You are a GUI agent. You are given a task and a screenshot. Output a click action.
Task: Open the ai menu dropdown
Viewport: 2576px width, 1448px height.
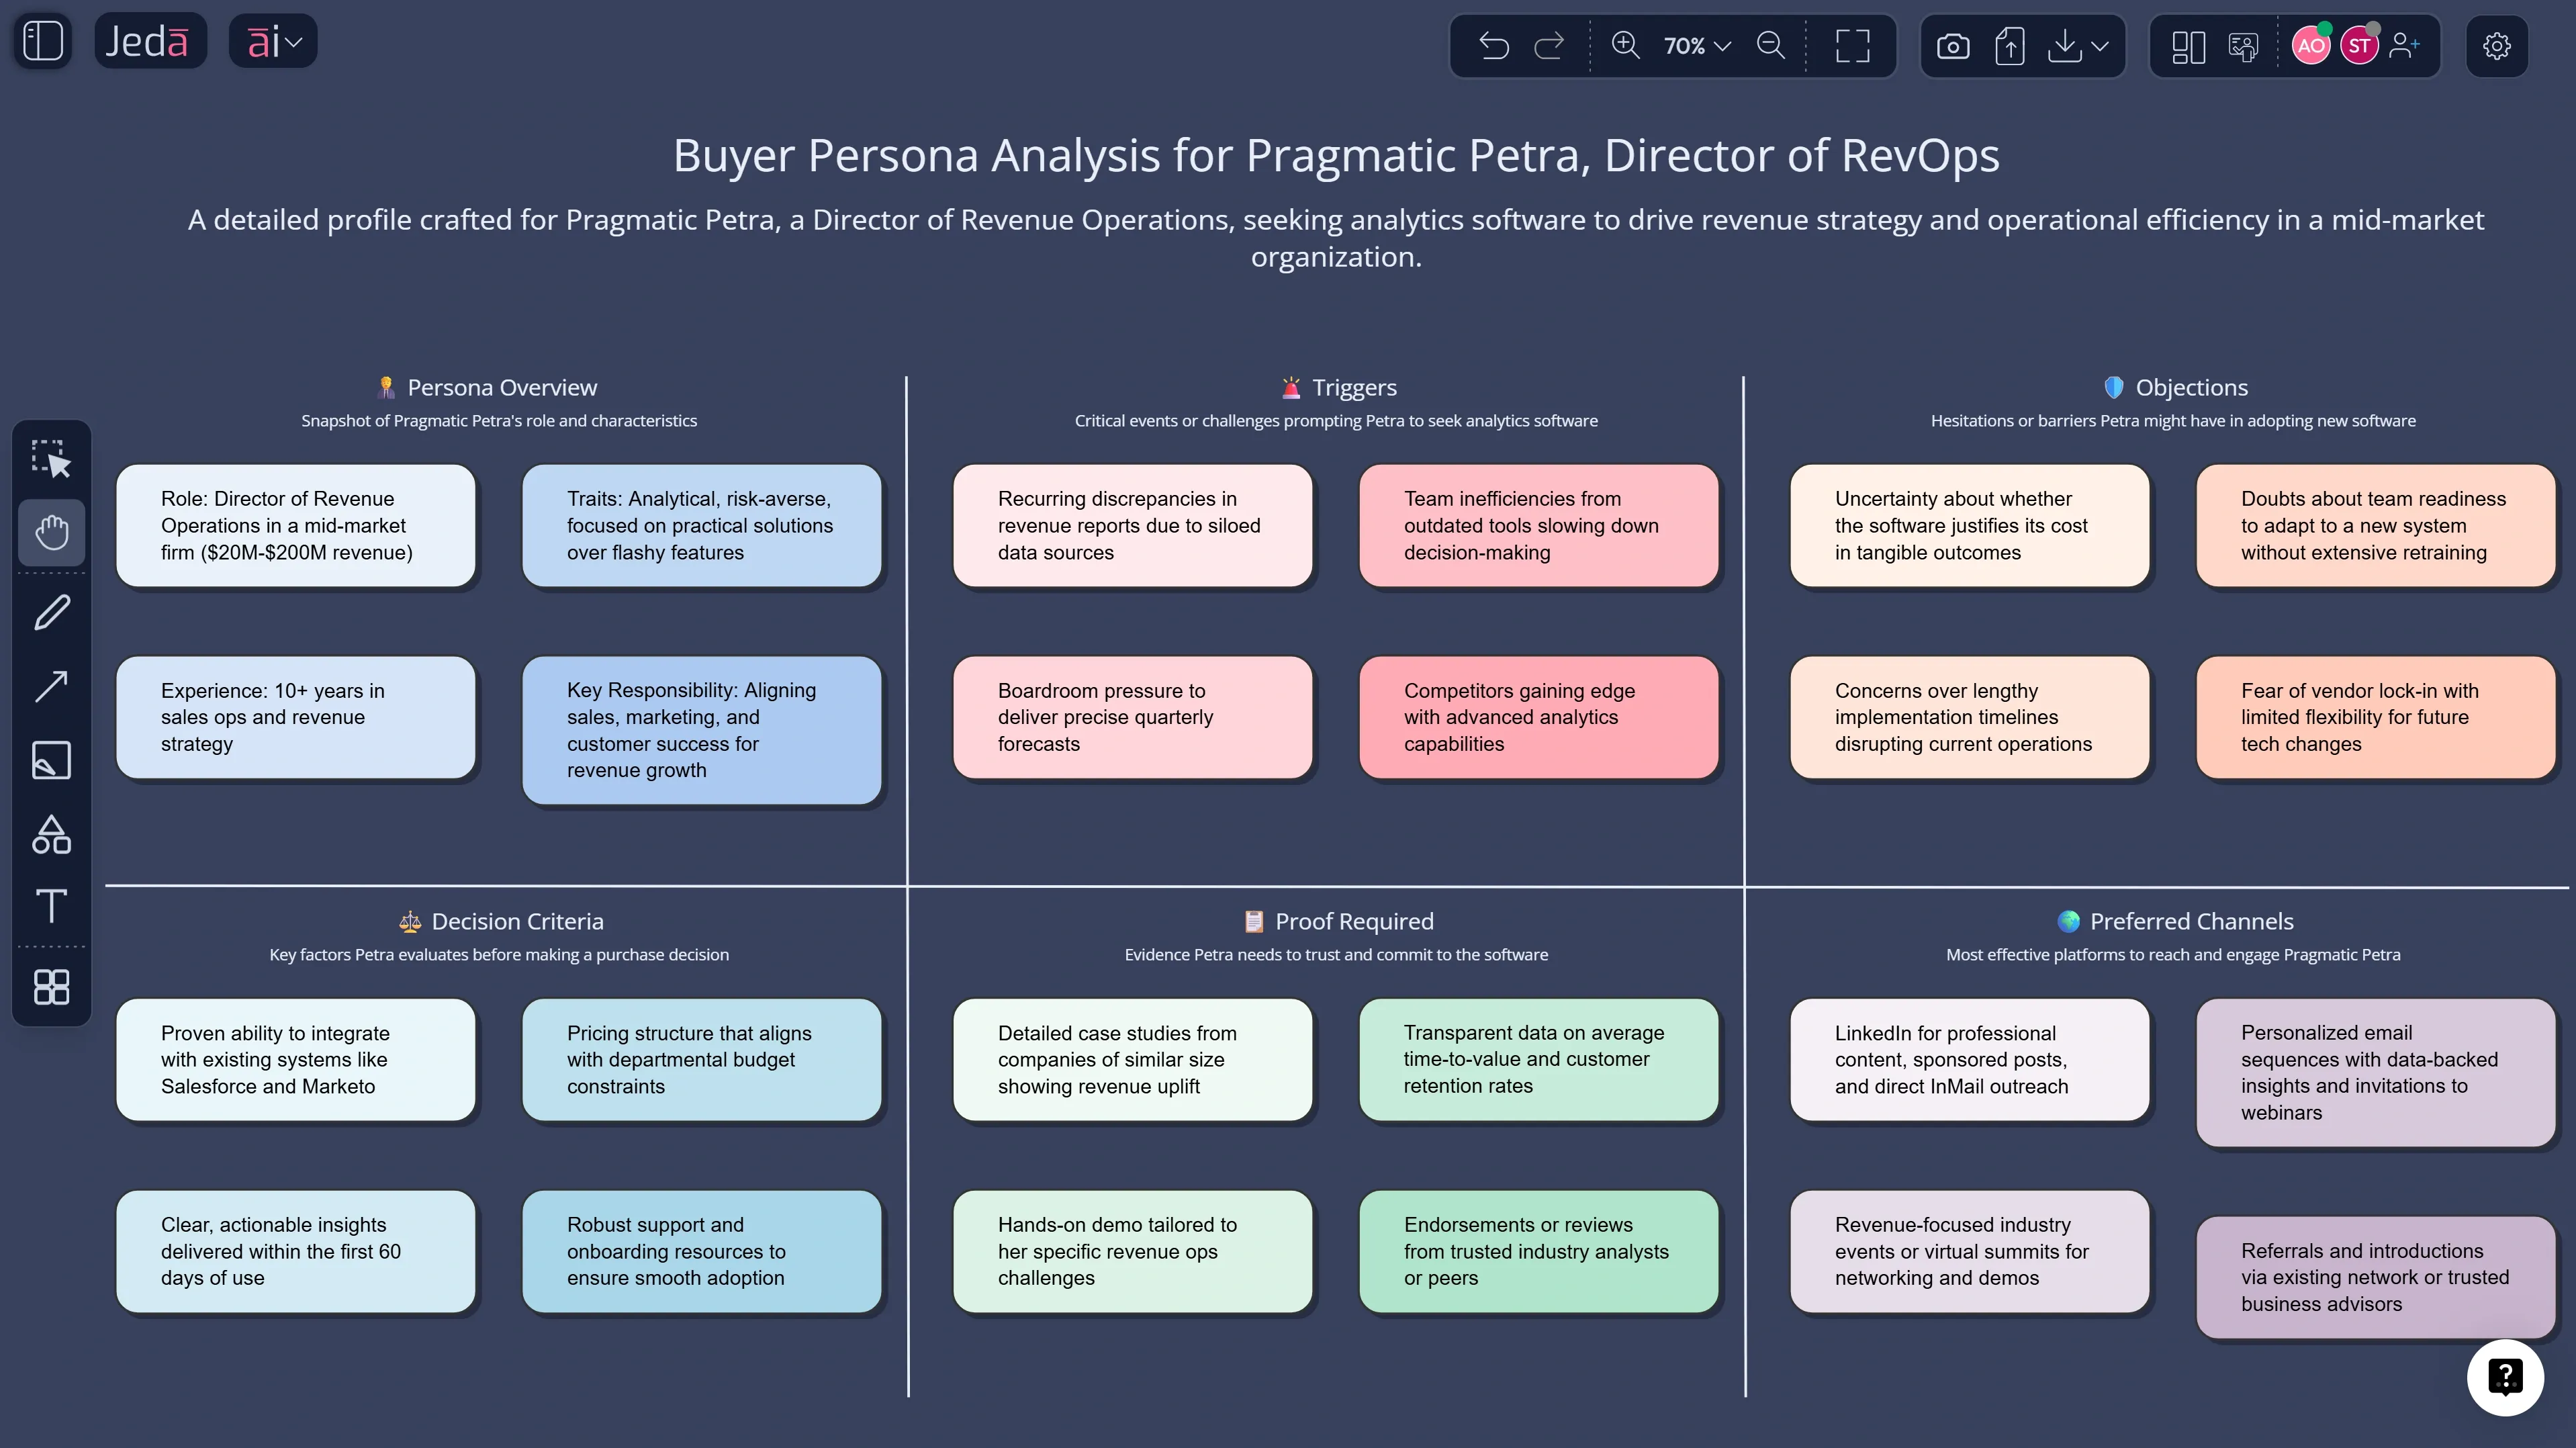tap(272, 40)
